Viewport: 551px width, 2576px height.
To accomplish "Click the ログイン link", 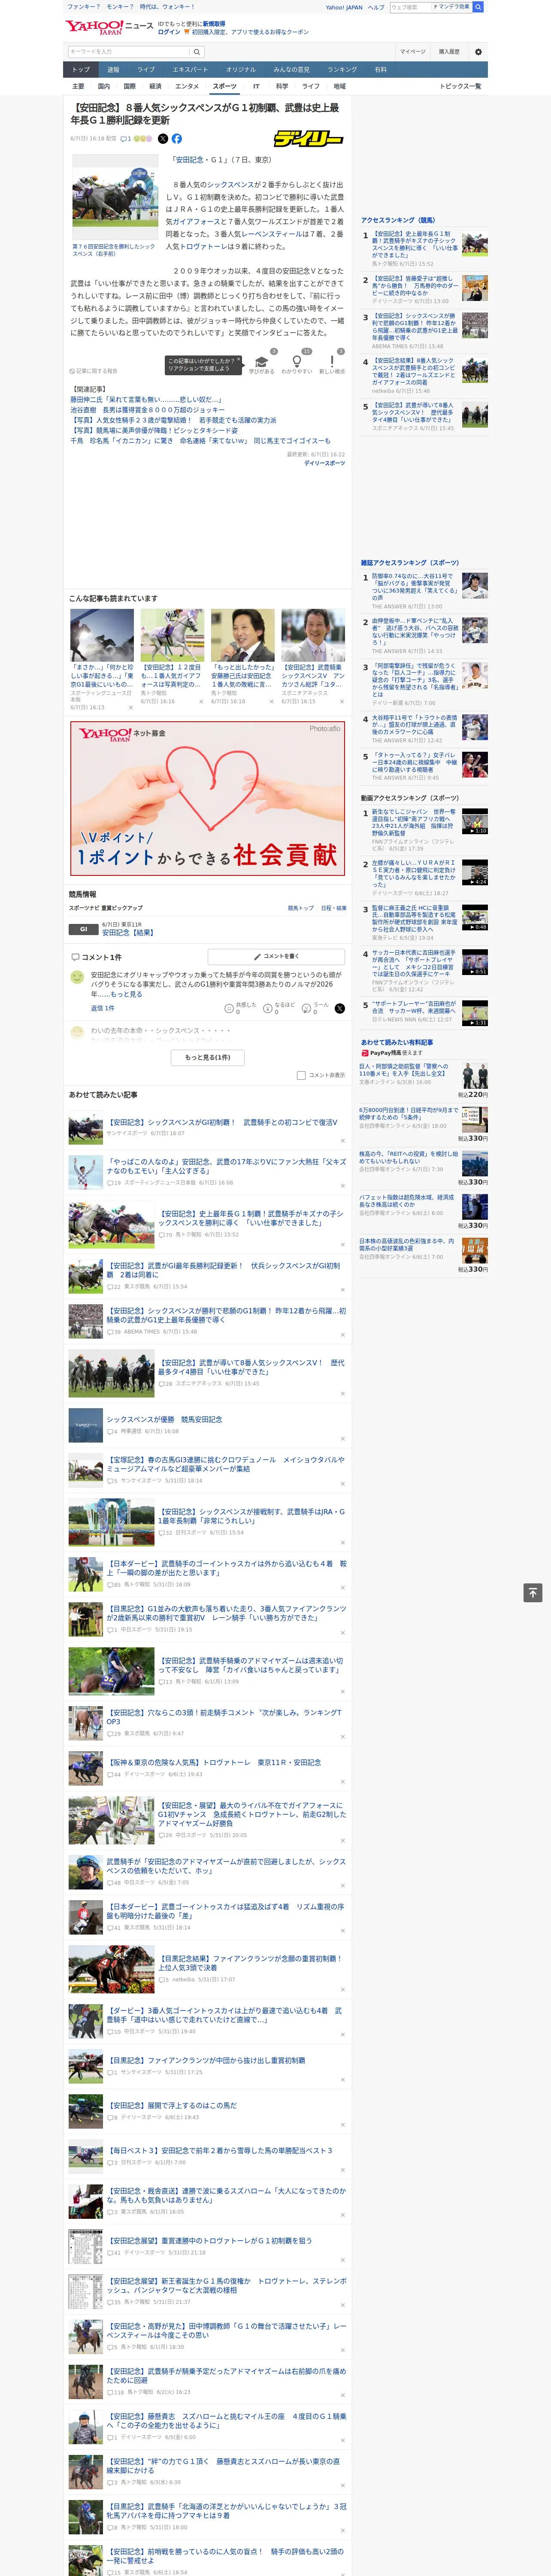I will coord(169,32).
